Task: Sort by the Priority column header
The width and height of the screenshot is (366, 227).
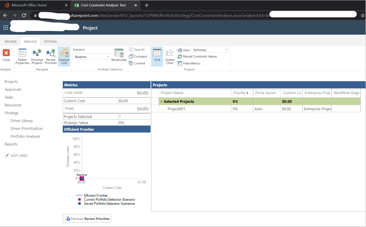Action: point(241,93)
